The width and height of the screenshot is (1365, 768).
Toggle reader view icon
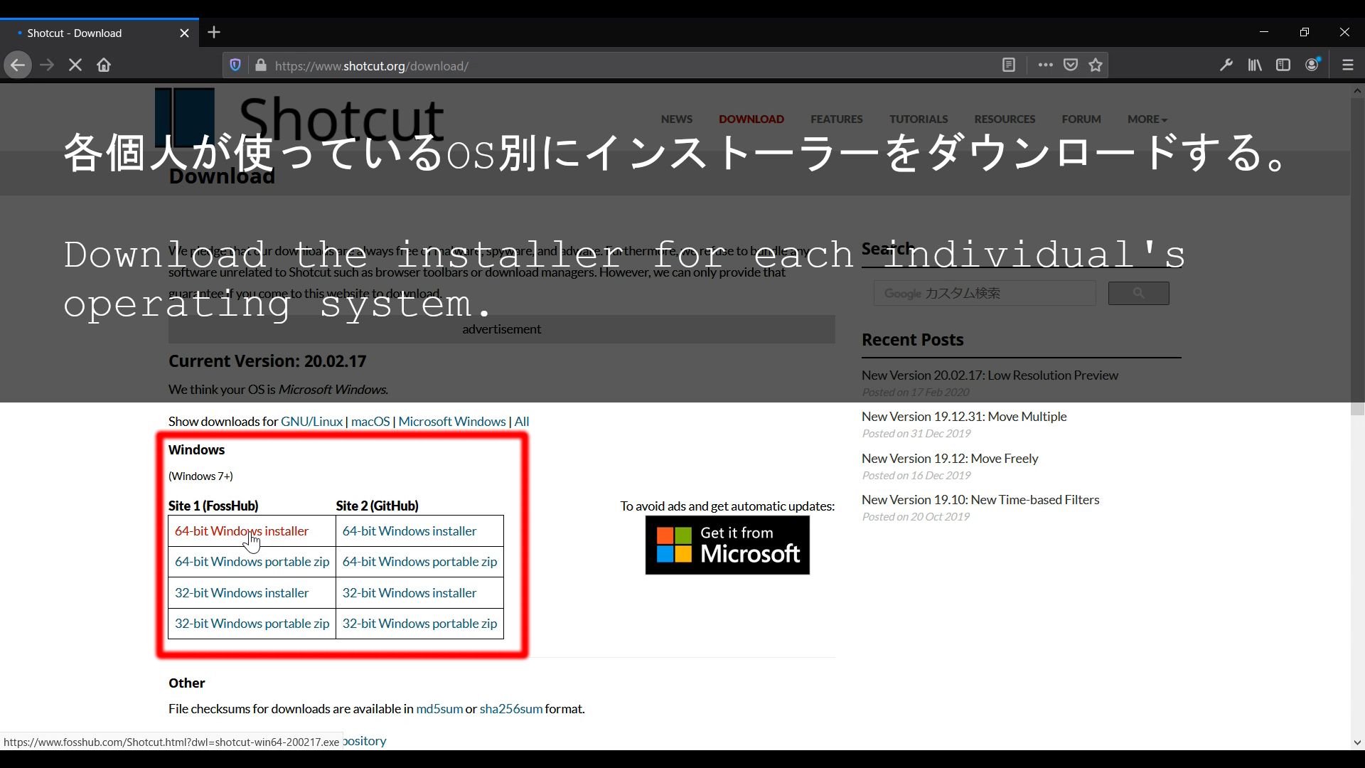(1008, 65)
